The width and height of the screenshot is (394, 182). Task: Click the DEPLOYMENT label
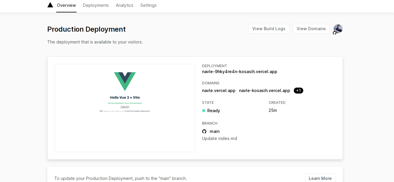tap(215, 66)
